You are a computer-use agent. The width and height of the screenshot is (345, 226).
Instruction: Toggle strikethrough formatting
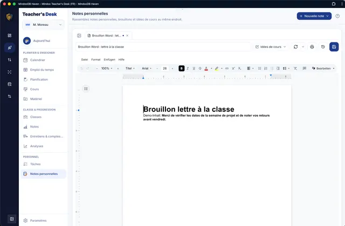click(x=200, y=68)
